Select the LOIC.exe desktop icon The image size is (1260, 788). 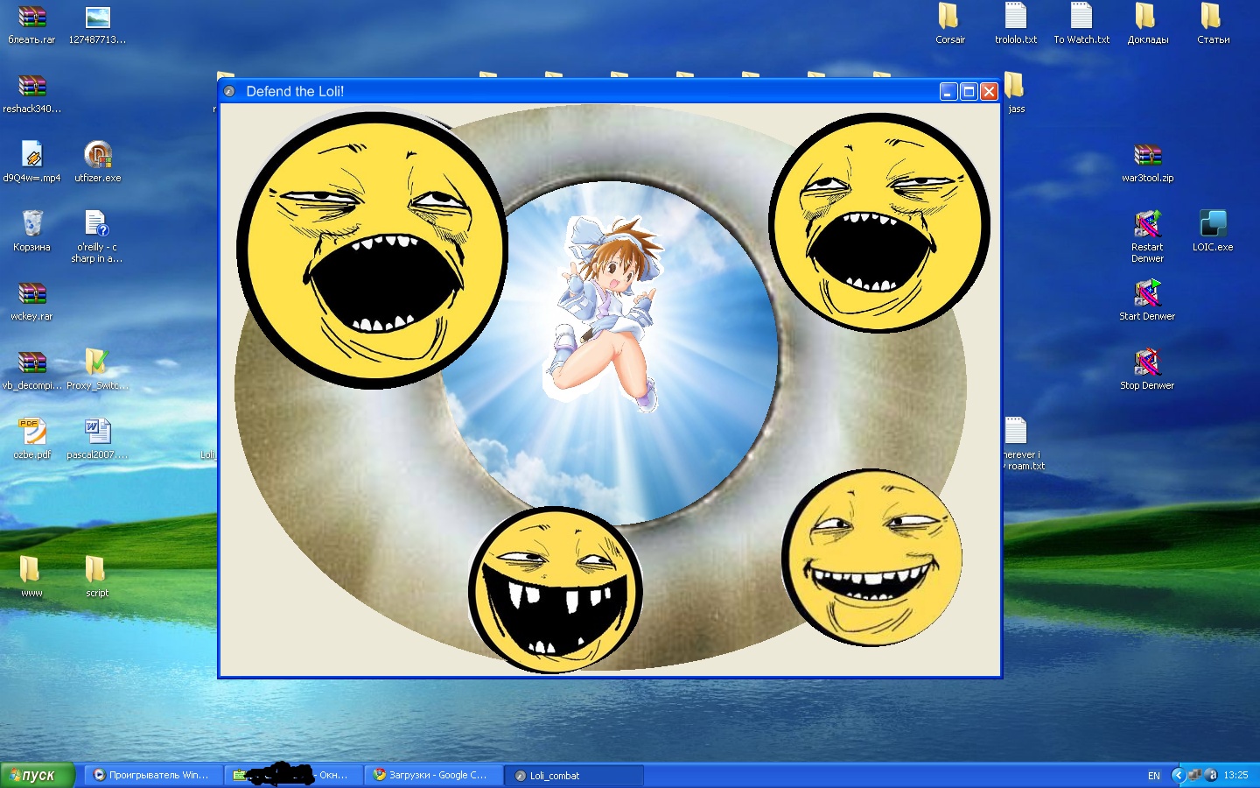pyautogui.click(x=1213, y=232)
